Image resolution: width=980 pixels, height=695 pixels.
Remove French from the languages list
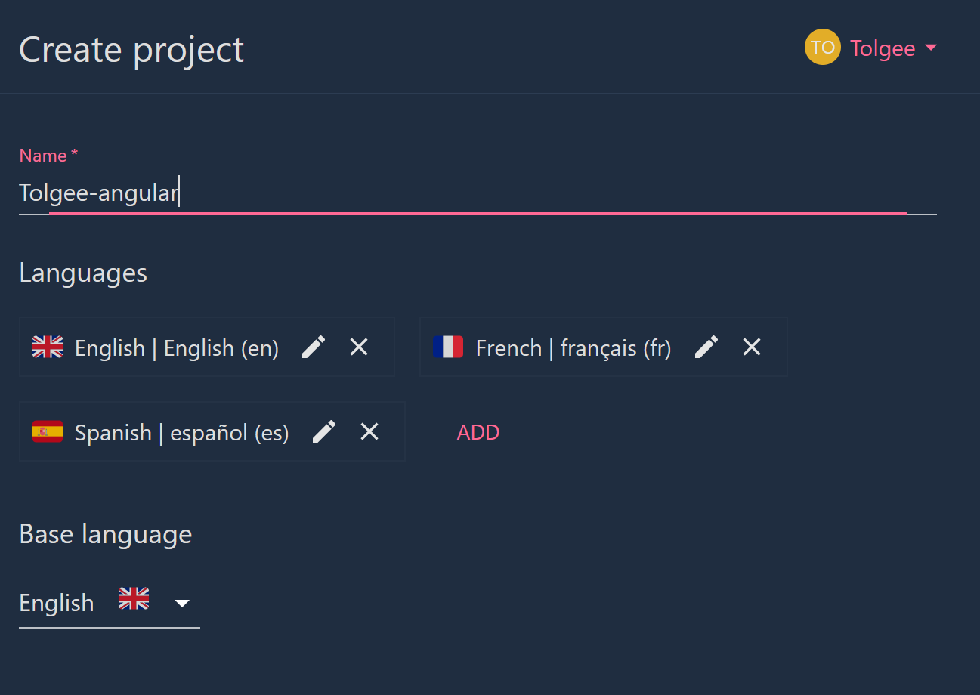tap(752, 347)
